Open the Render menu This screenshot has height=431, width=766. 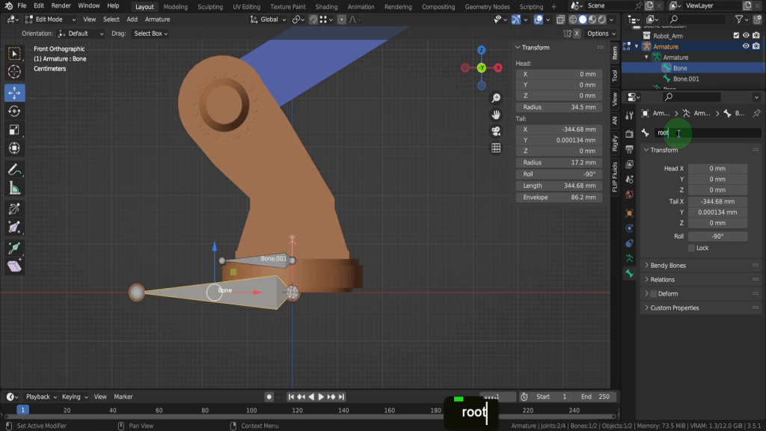(61, 6)
